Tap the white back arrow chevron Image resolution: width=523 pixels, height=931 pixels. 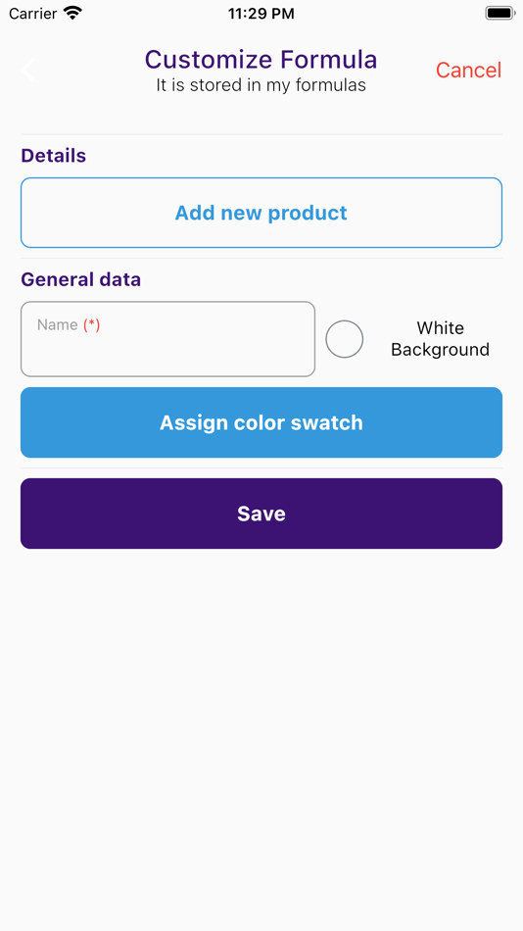27,70
